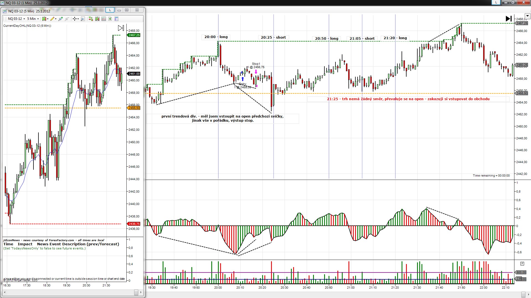Open the Chart Trader panel icon
The width and height of the screenshot is (531, 298).
[x=90, y=19]
